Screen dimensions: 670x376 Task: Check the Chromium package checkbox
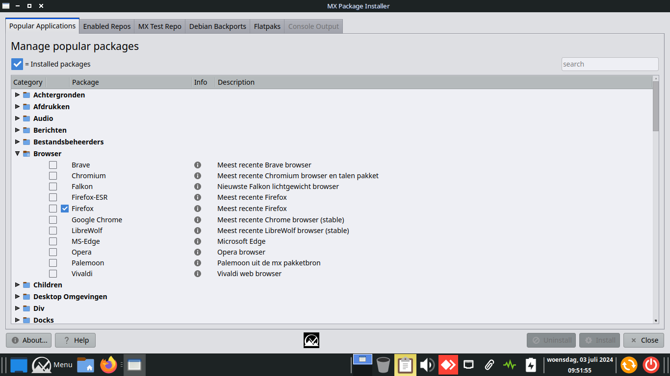[53, 176]
